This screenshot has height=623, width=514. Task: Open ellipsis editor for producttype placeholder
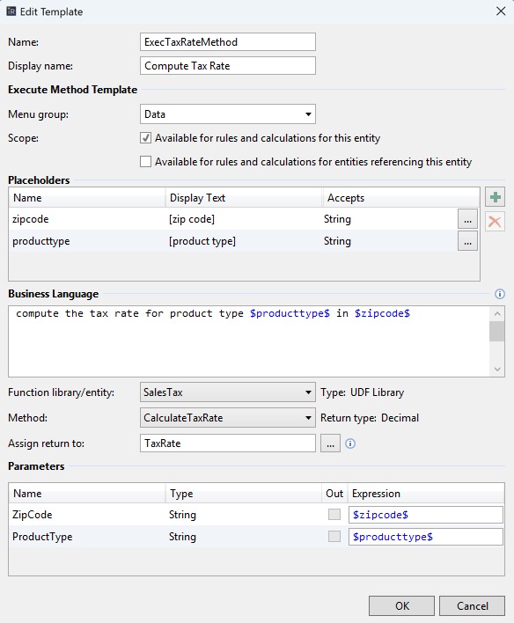click(467, 241)
